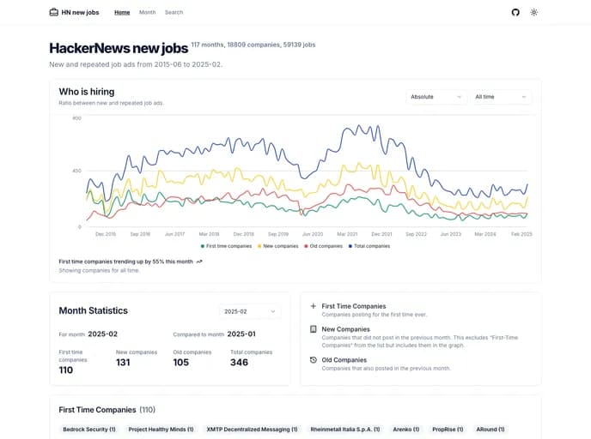Click the Old companies value 105

(181, 362)
